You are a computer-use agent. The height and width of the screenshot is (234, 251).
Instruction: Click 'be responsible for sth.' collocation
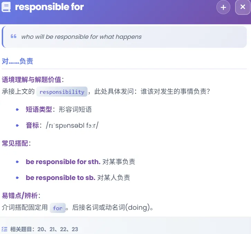tap(81, 162)
